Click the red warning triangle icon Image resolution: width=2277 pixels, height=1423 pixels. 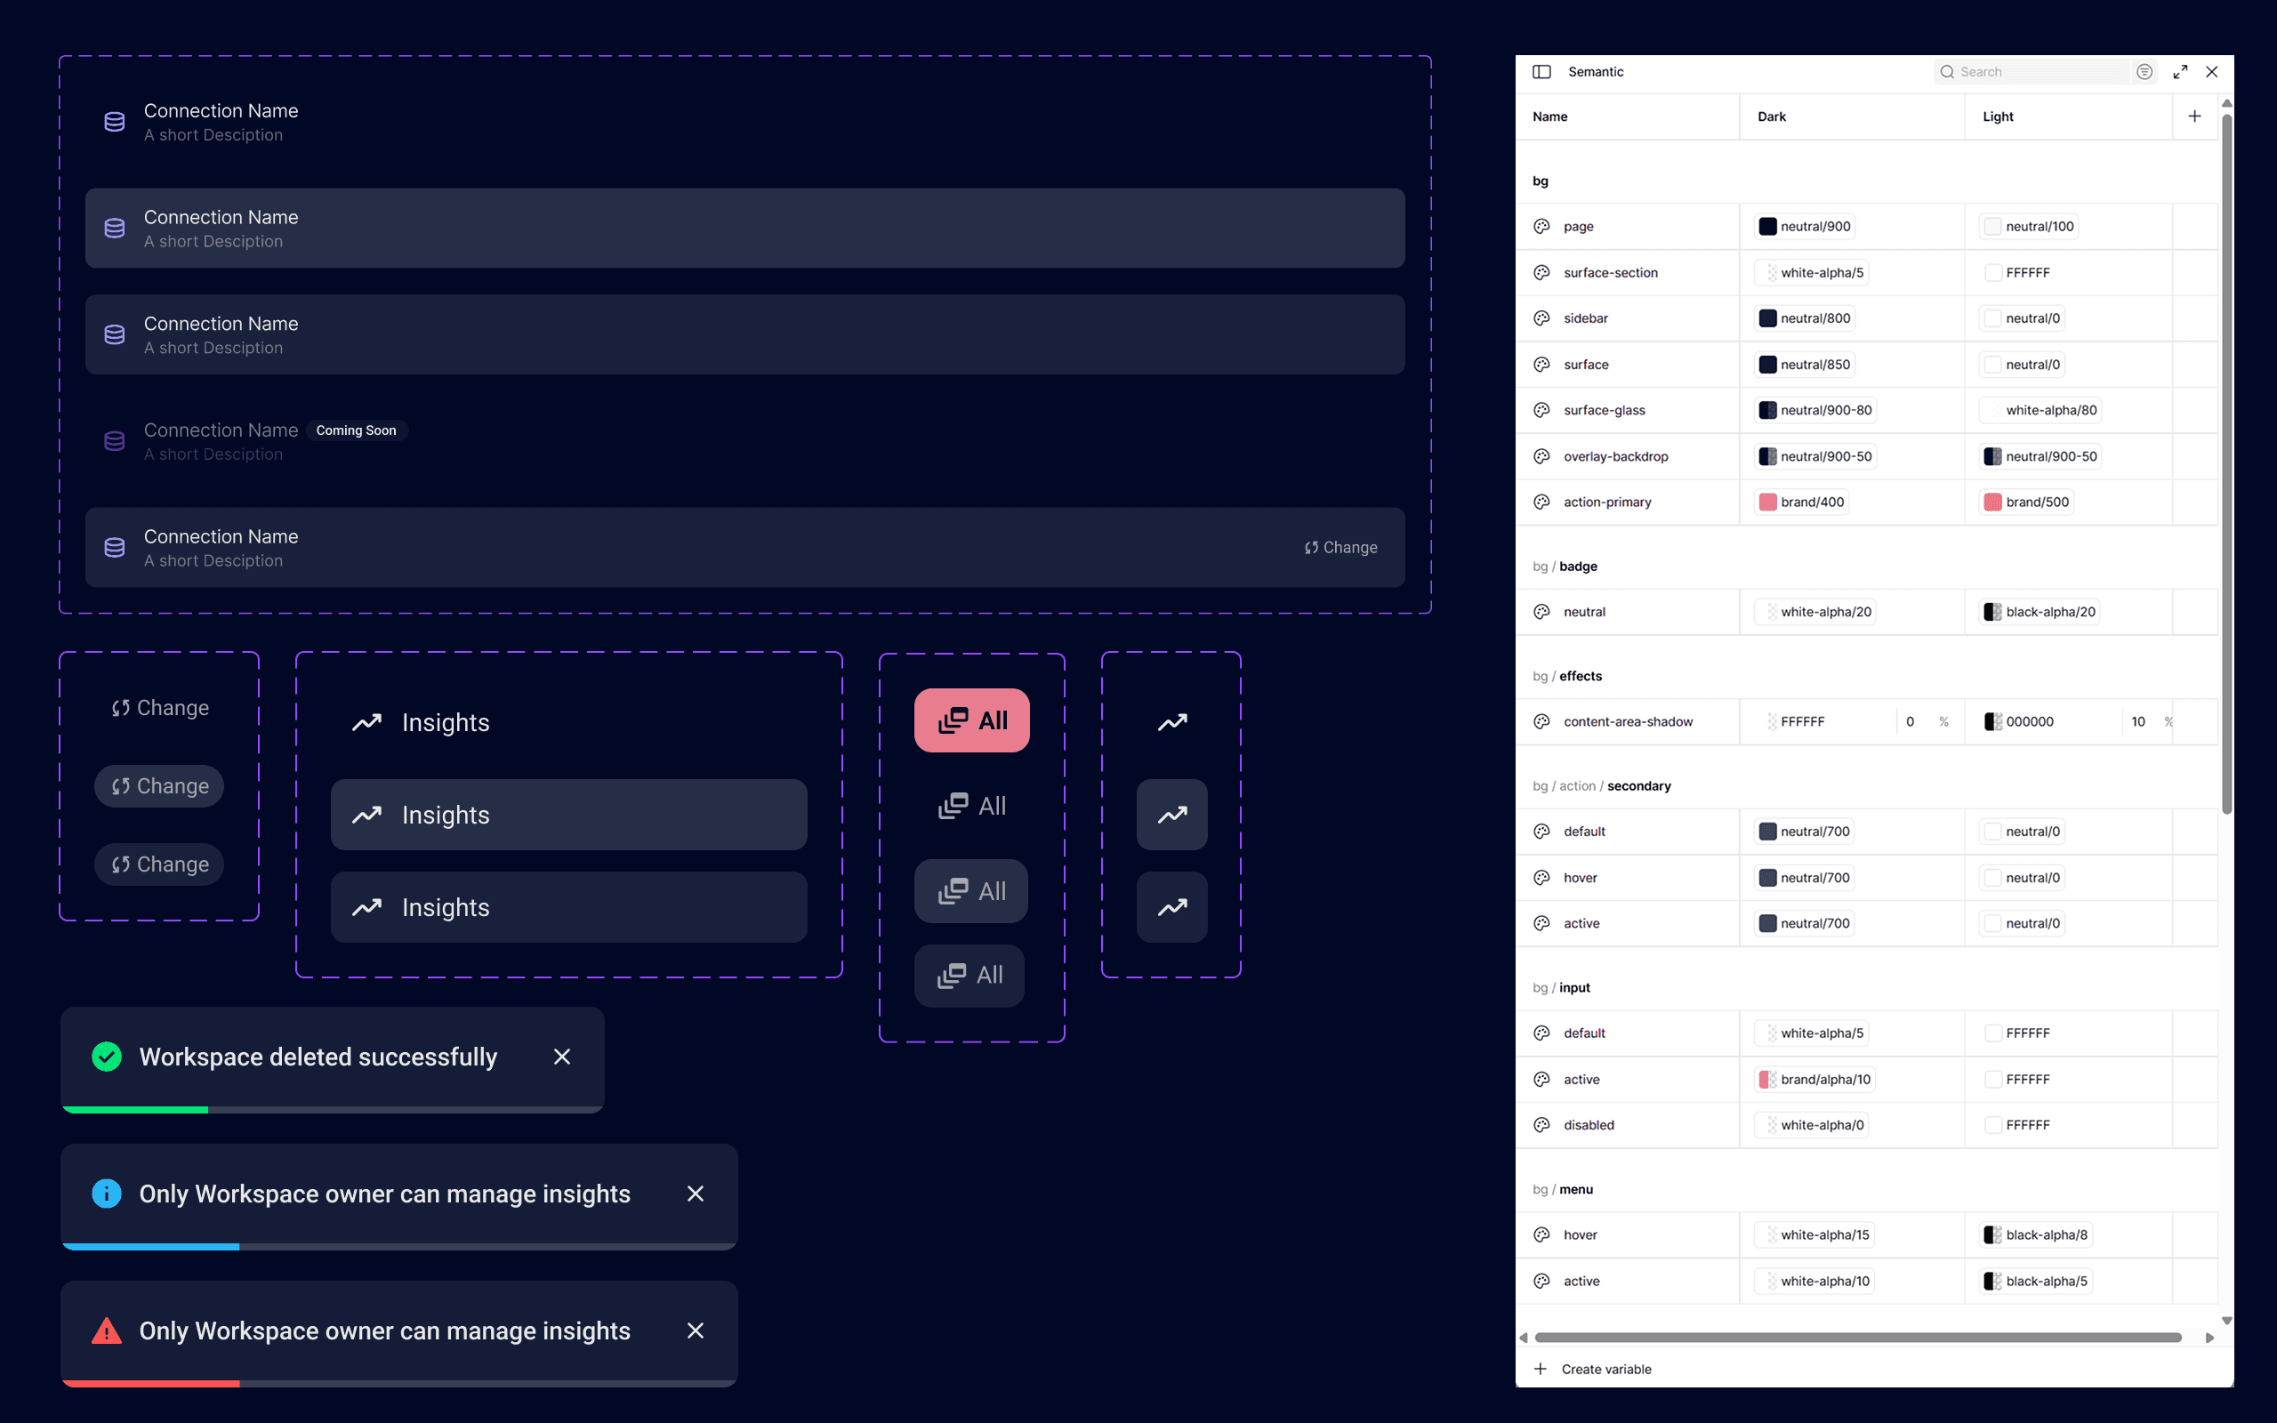click(107, 1331)
